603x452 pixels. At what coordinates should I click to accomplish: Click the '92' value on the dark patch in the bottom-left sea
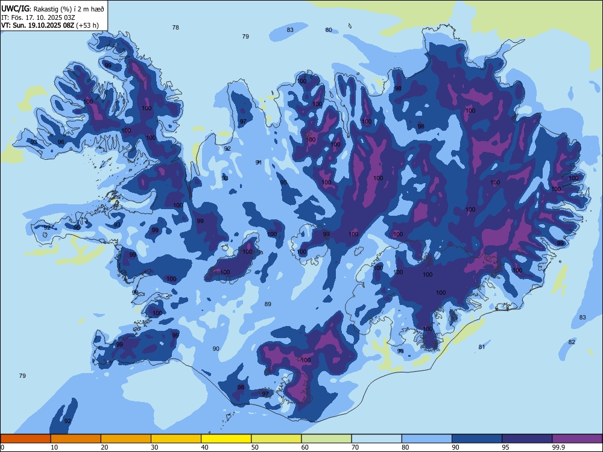pos(68,421)
